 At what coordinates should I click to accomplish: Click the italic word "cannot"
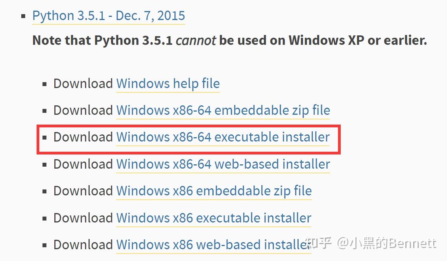[196, 40]
